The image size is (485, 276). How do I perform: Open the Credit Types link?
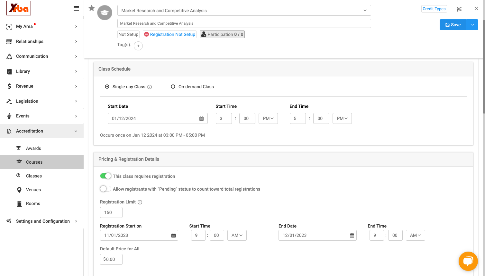[434, 9]
